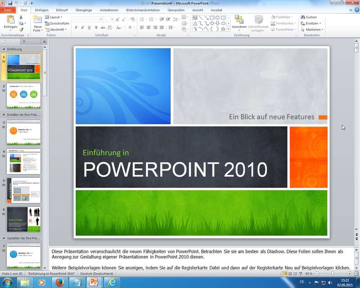Select the format painter brush icon
This screenshot has height=288, width=360.
[x=21, y=29]
